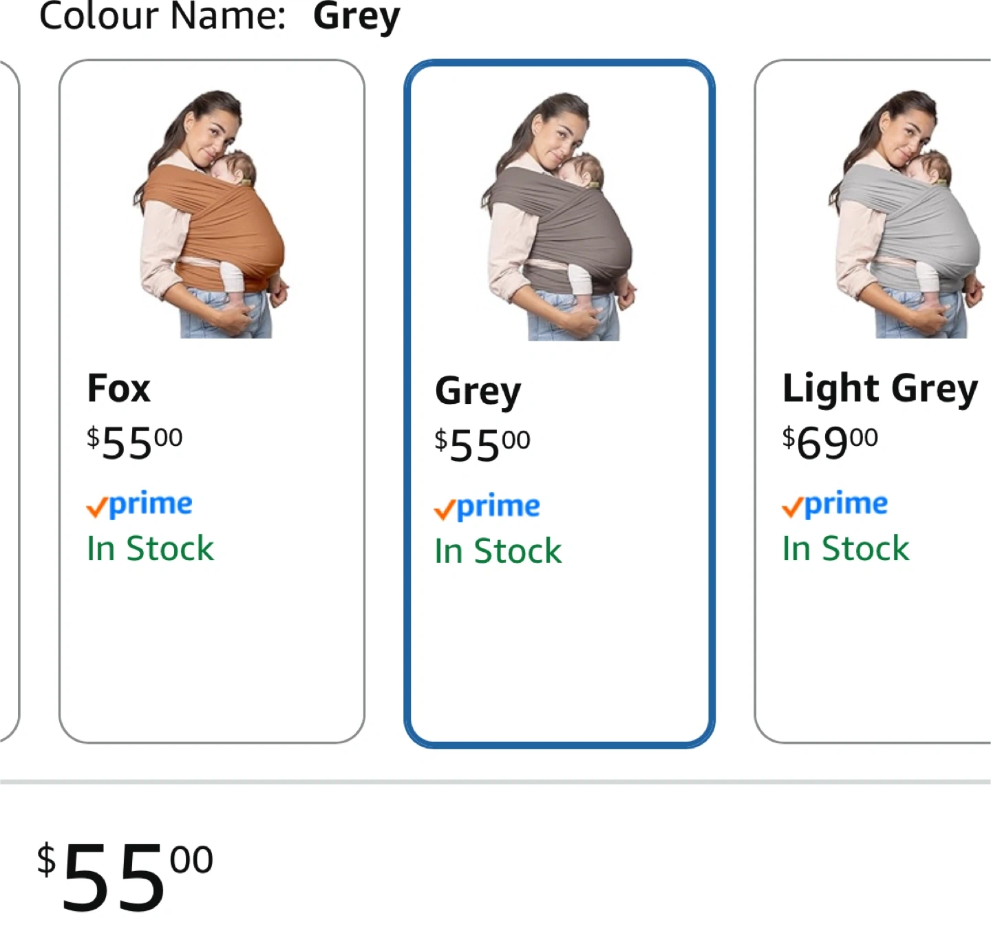Screen dimensions: 991x944
Task: Click the $69.00 Light Grey price
Action: [830, 442]
